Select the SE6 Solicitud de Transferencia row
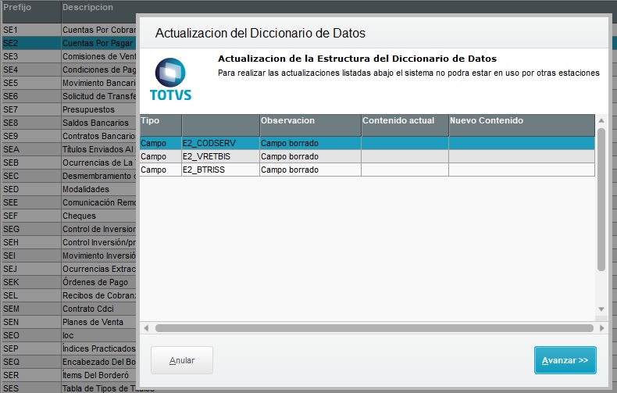 (x=69, y=96)
